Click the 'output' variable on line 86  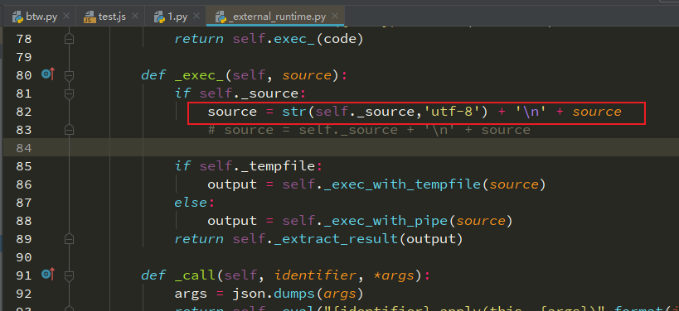point(232,184)
